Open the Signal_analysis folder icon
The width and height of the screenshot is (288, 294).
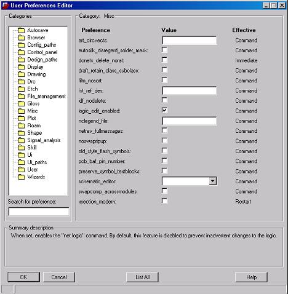point(21,140)
